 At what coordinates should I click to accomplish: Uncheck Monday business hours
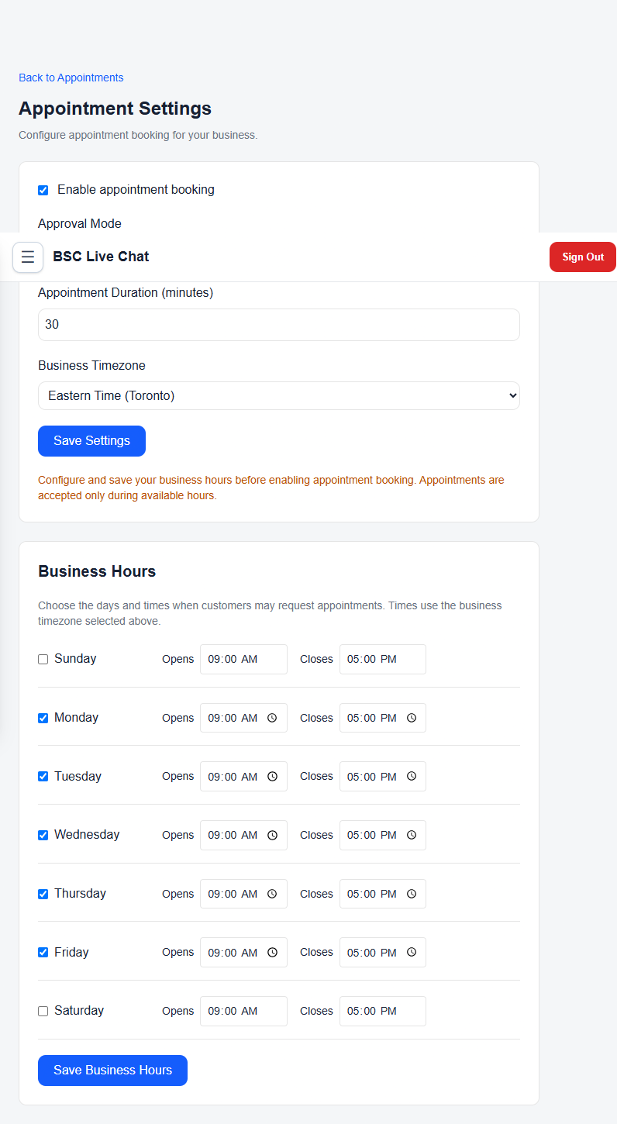43,719
